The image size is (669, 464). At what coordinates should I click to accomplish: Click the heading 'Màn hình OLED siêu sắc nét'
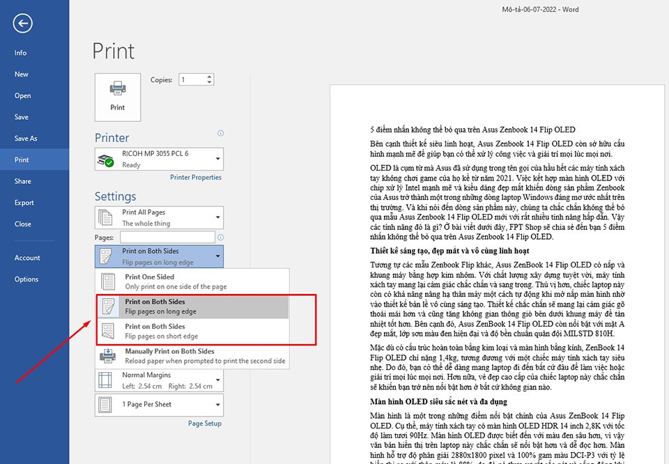438,401
